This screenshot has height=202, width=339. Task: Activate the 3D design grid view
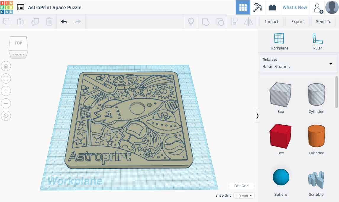click(x=243, y=7)
